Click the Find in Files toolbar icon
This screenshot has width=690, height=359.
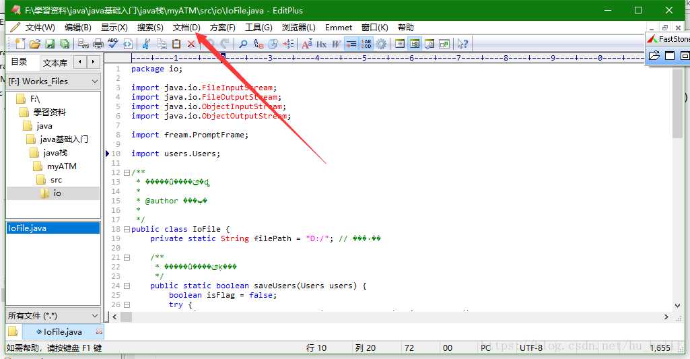tap(273, 44)
